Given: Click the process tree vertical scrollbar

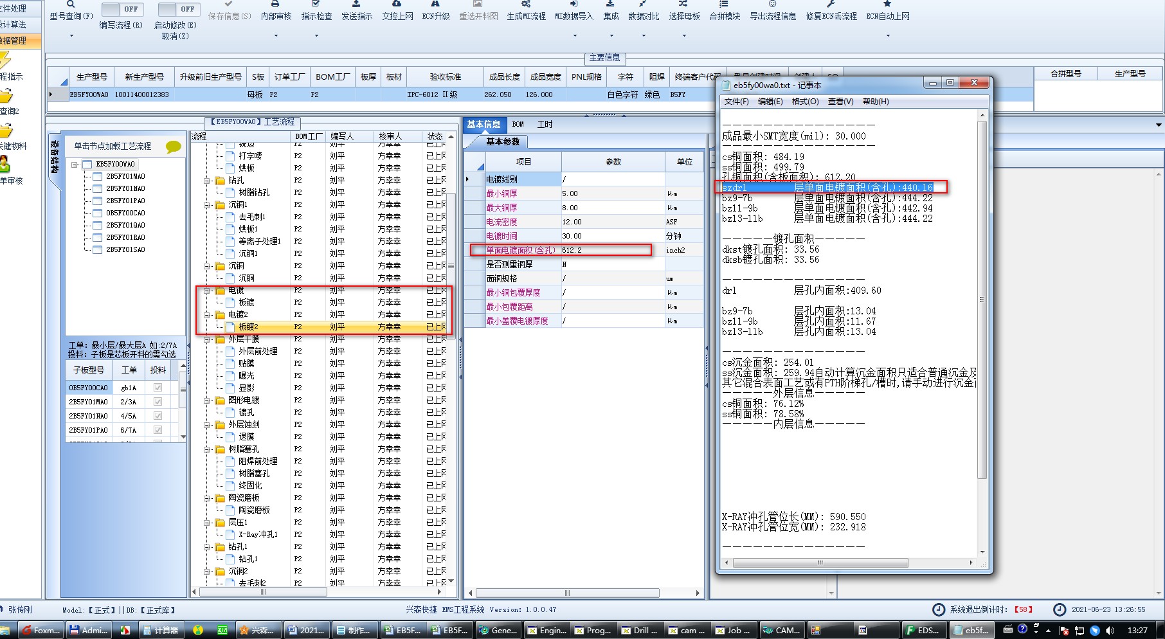Looking at the screenshot, I should click(x=451, y=265).
